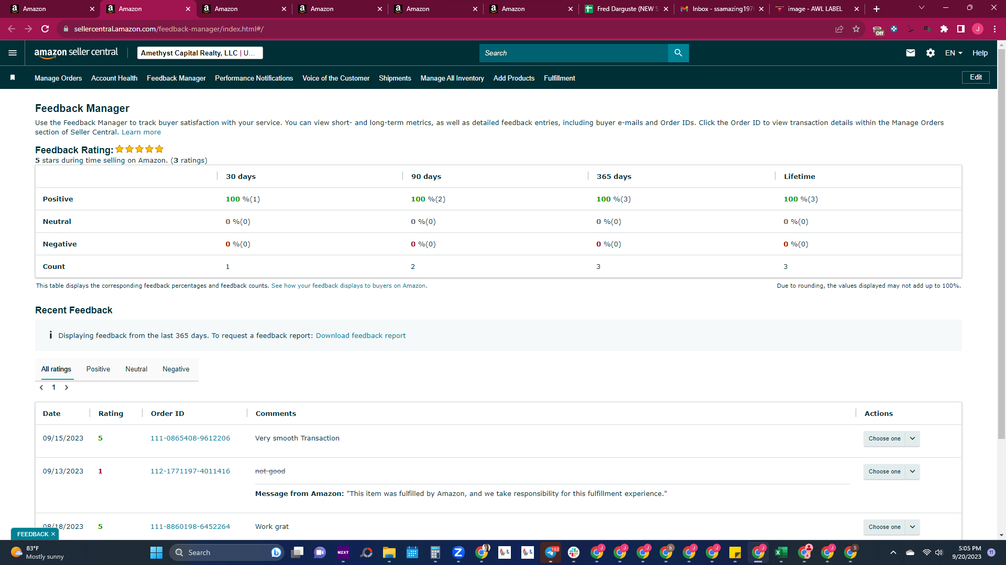
Task: Click the RS extension icon
Action: [927, 29]
